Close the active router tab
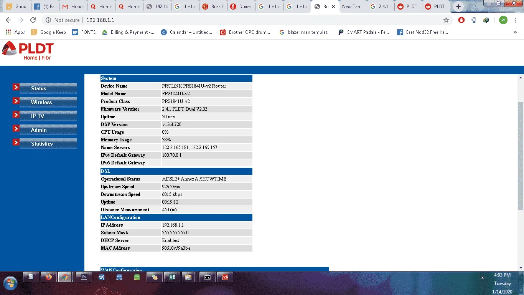The width and height of the screenshot is (524, 295). 333,7
